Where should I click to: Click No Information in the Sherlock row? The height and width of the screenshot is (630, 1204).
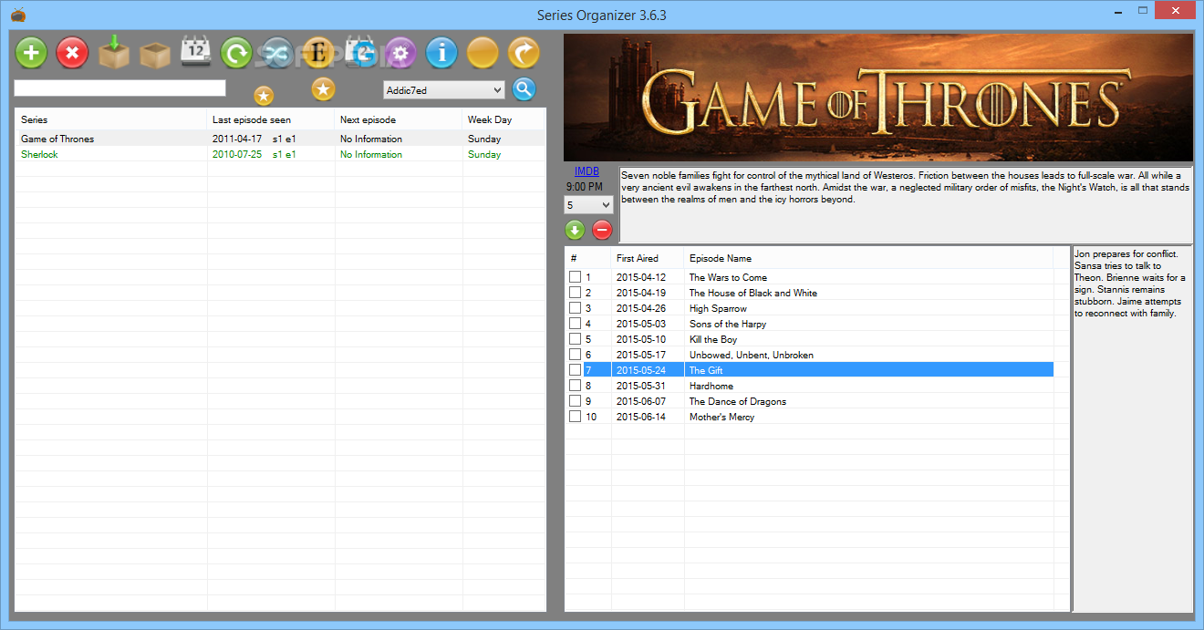[x=371, y=154]
